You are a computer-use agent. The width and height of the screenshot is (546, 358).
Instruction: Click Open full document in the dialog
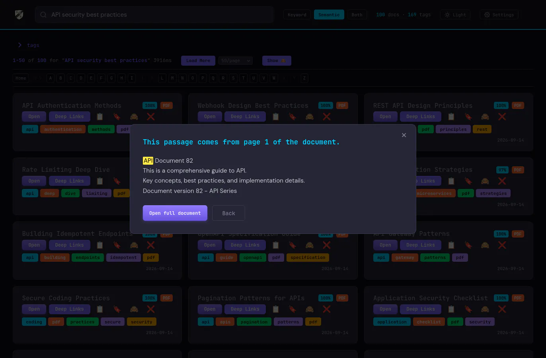(175, 213)
